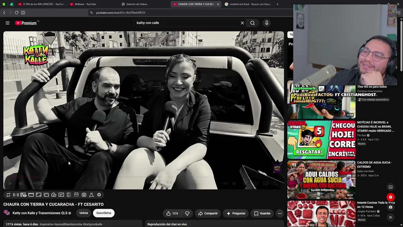This screenshot has width=403, height=227.
Task: Open the meat 'Cocinar Toda la Vaca' thumbnail
Action: [x=321, y=214]
